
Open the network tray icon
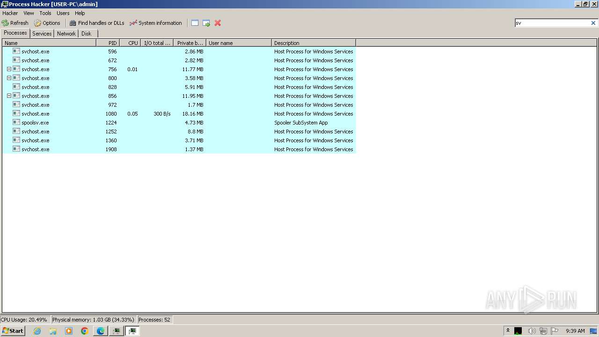pos(543,331)
